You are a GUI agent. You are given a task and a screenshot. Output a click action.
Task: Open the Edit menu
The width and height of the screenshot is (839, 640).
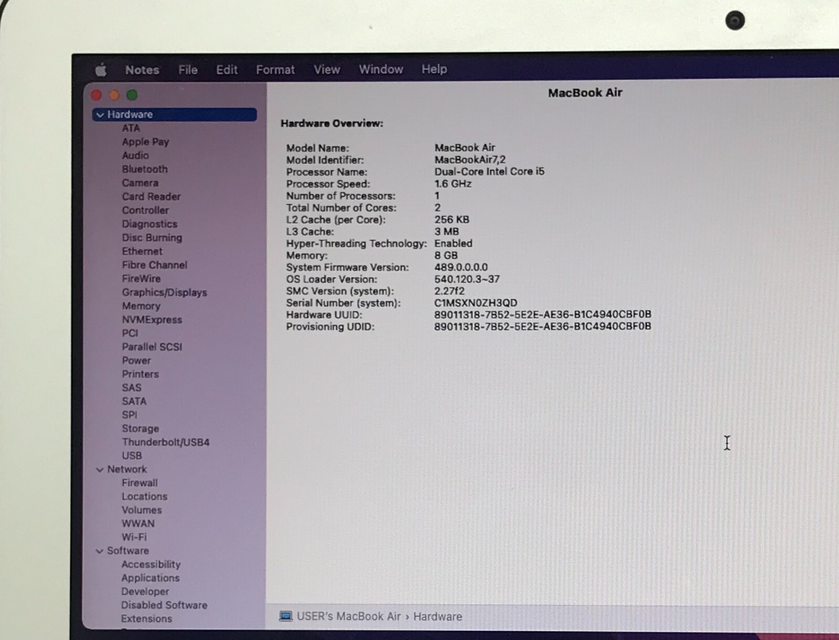[227, 70]
